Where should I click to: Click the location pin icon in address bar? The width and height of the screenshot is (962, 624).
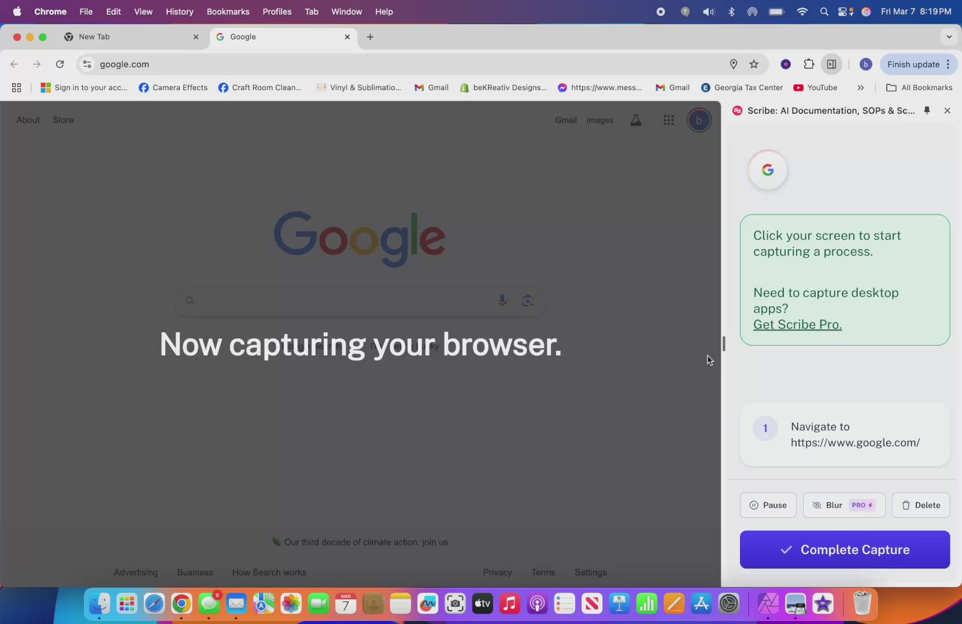(733, 64)
